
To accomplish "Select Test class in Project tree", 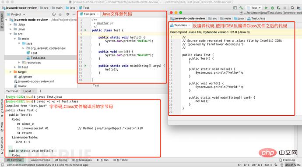I will coord(32,53).
